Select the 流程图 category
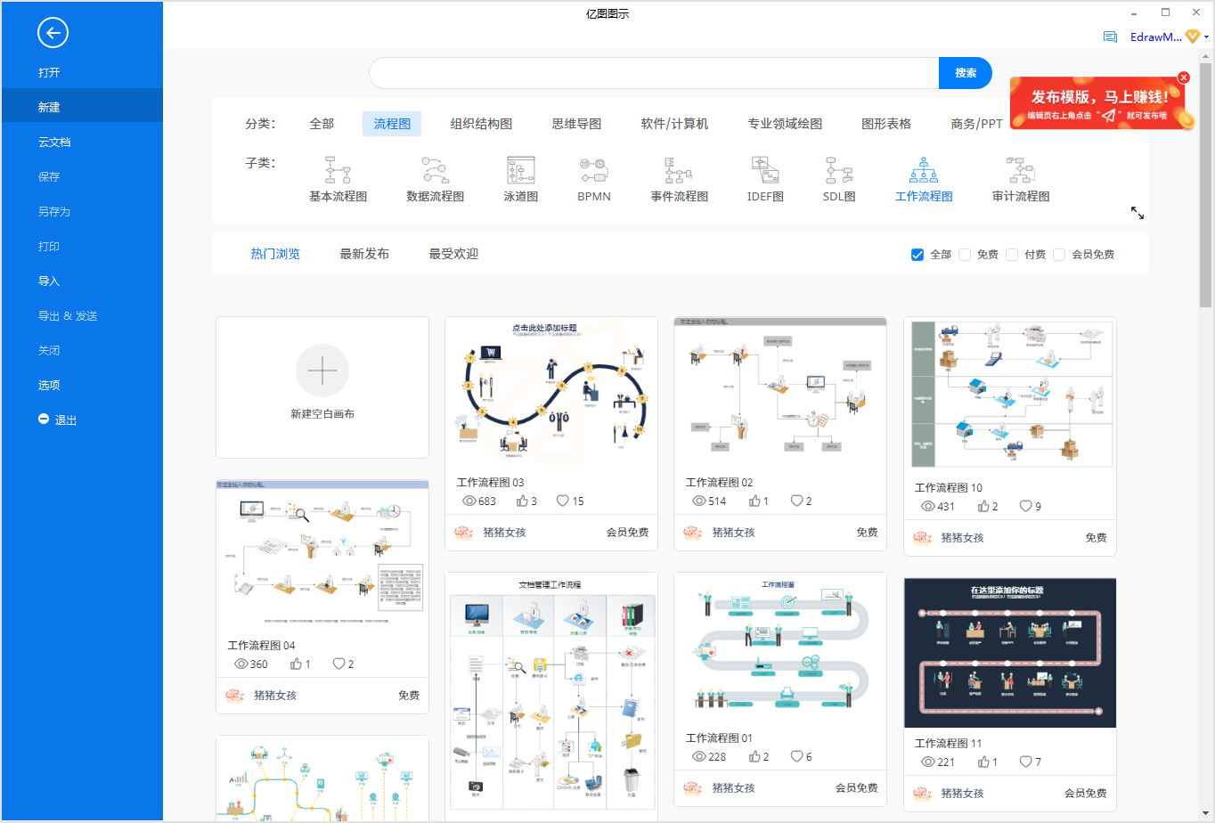This screenshot has height=823, width=1215. [x=392, y=124]
